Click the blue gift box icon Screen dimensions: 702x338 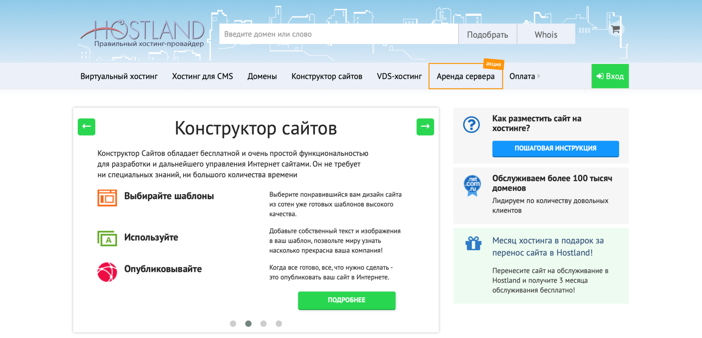[x=473, y=243]
